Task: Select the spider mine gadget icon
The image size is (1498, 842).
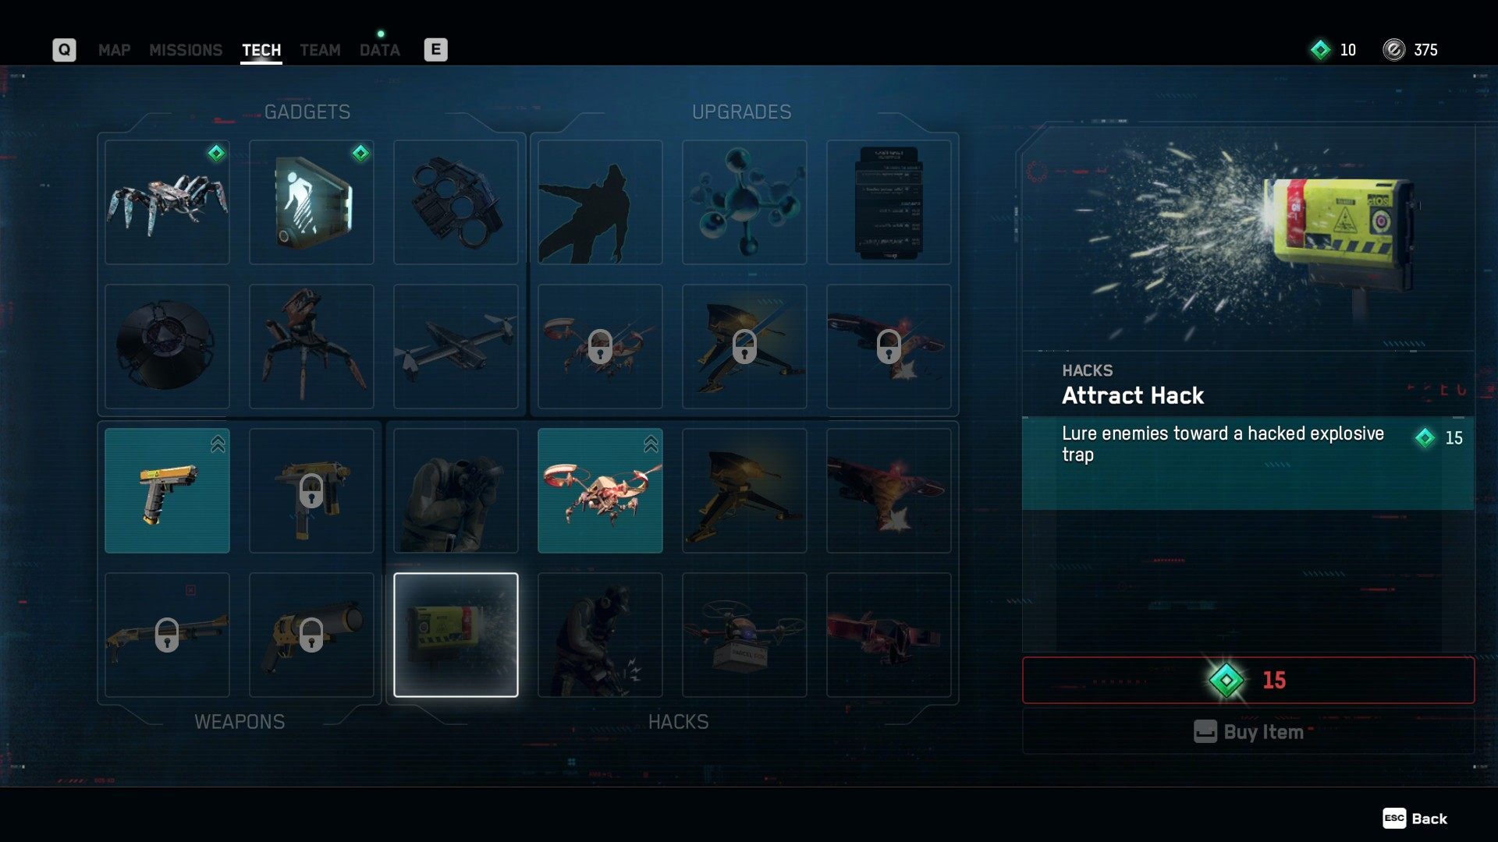Action: pyautogui.click(x=167, y=201)
